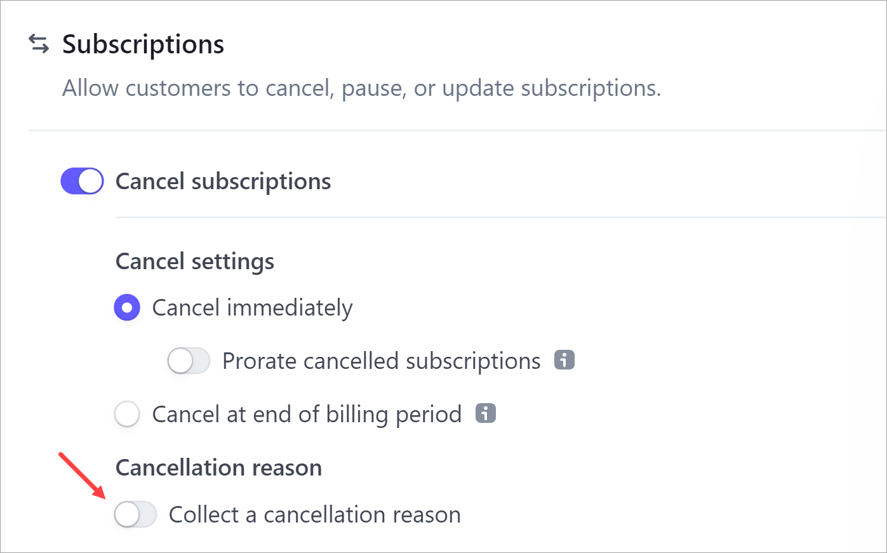Click info icon beside Cancel at end of billing period
The height and width of the screenshot is (553, 887).
click(486, 413)
